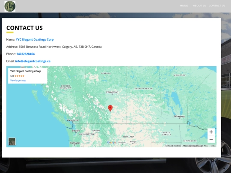Click the Google logo on the map
Viewport: 231px width, 173px height.
tap(111, 142)
